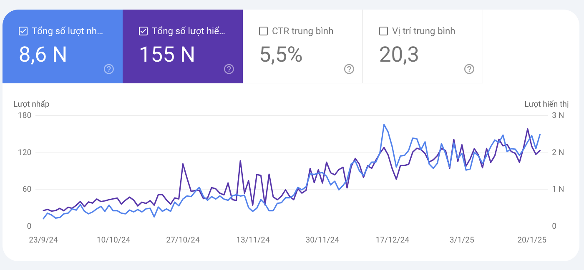Click the 5,5% CTR value
This screenshot has height=270, width=584.
[x=281, y=55]
